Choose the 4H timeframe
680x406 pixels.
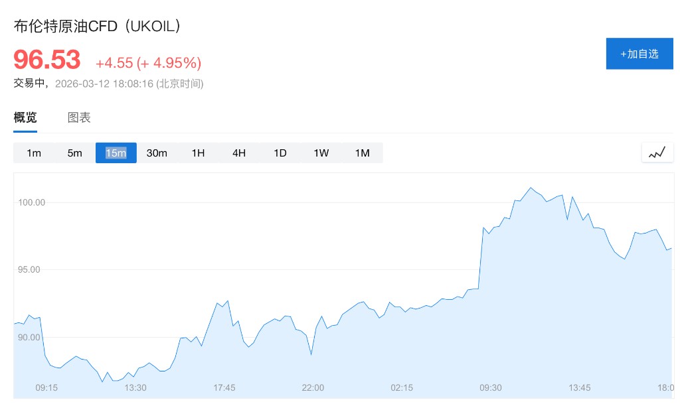click(239, 153)
